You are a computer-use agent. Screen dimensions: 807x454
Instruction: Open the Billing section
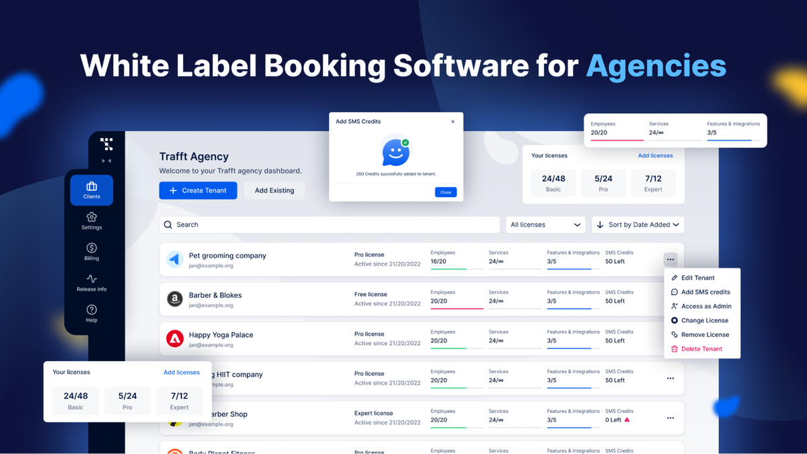[x=91, y=252]
